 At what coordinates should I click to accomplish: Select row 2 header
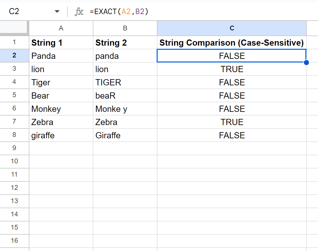[14, 56]
